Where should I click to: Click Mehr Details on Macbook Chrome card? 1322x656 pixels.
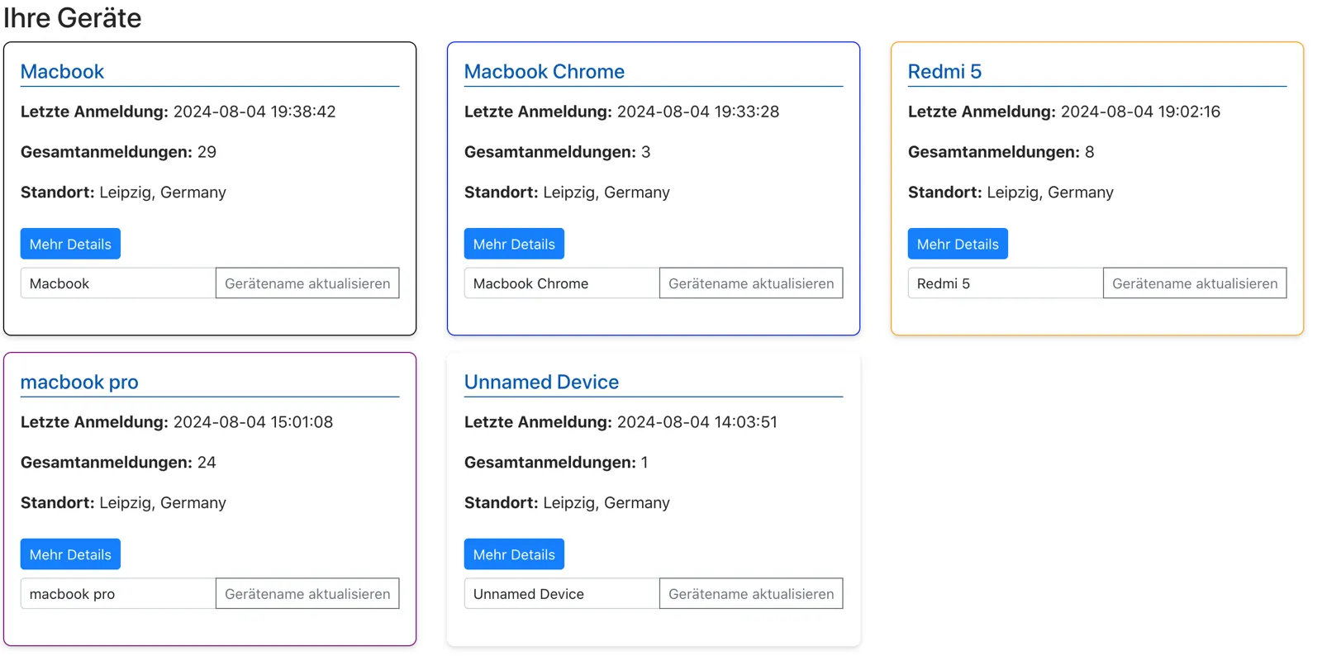(x=514, y=244)
